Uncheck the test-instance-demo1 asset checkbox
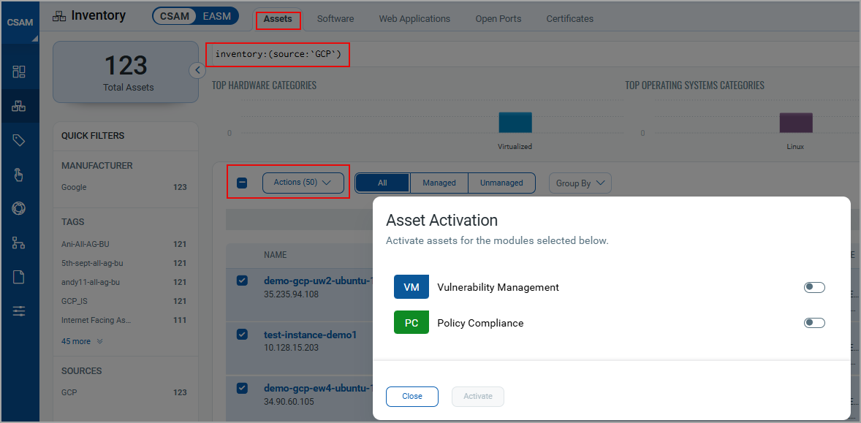The image size is (861, 423). pos(242,334)
